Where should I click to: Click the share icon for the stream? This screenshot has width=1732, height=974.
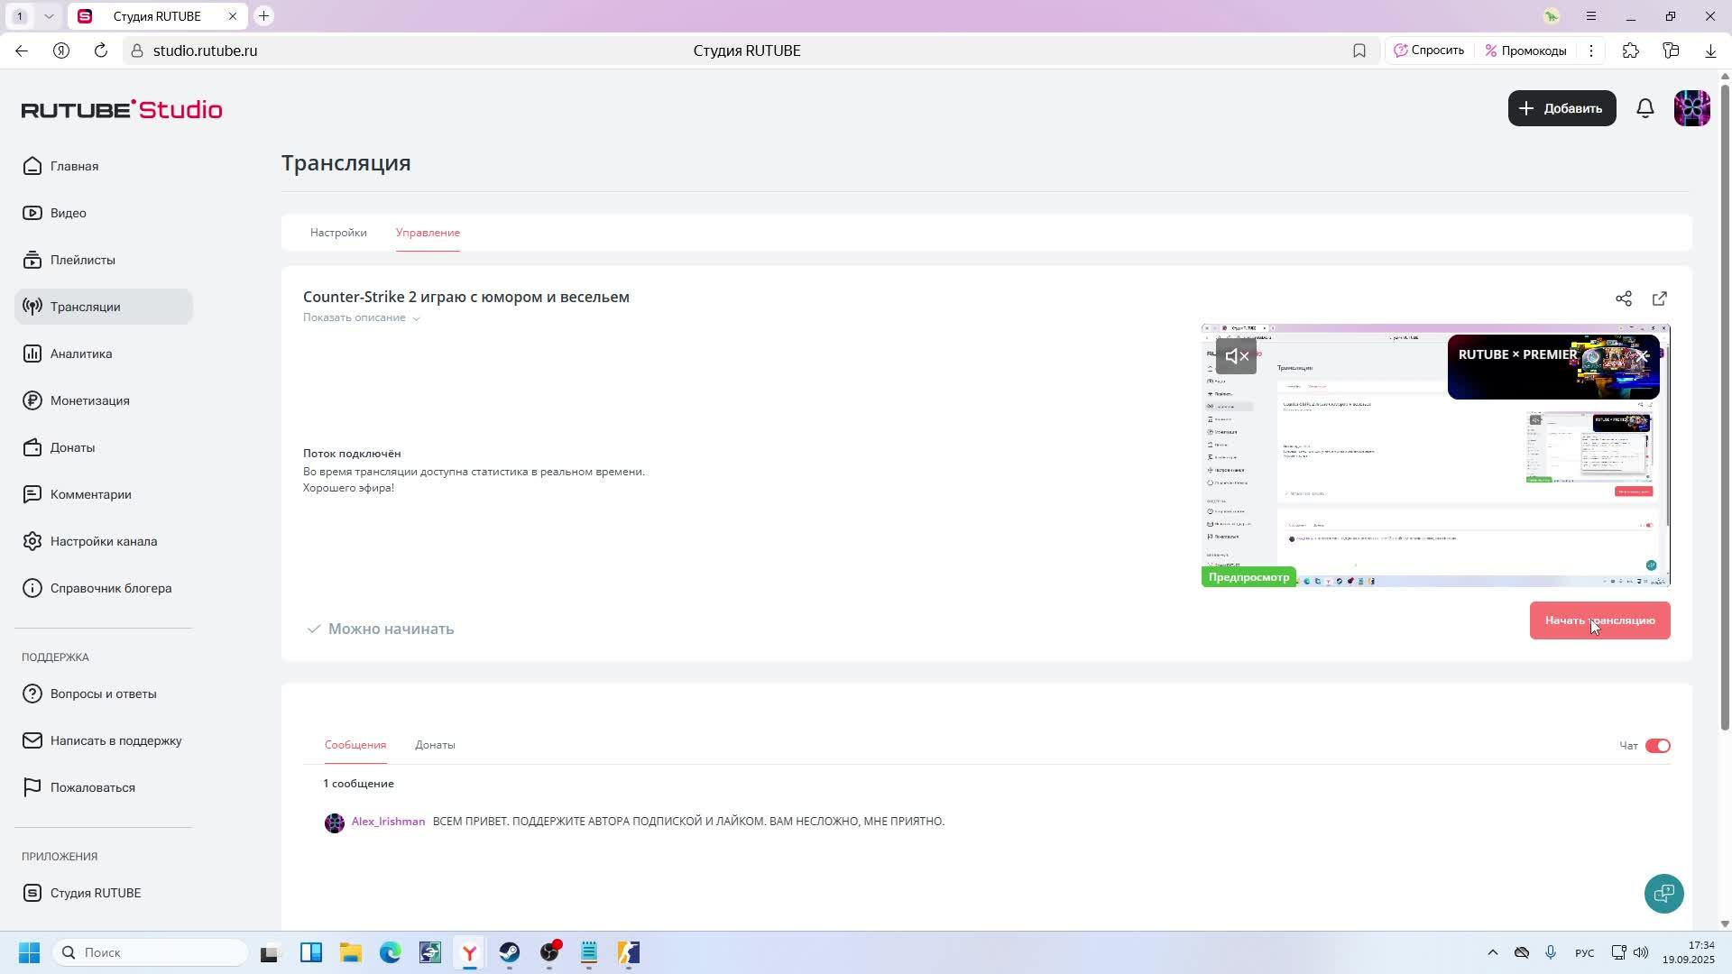pyautogui.click(x=1624, y=299)
